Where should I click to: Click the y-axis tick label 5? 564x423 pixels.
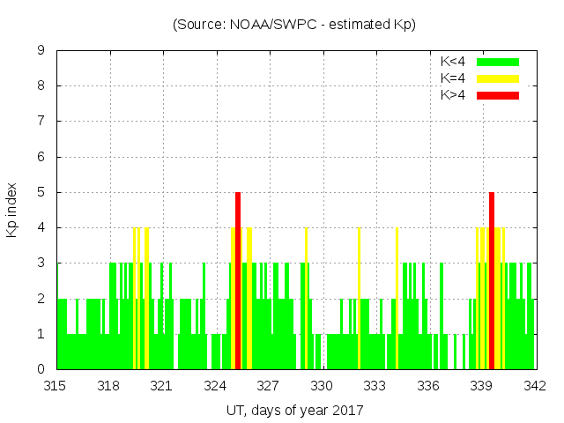[41, 192]
